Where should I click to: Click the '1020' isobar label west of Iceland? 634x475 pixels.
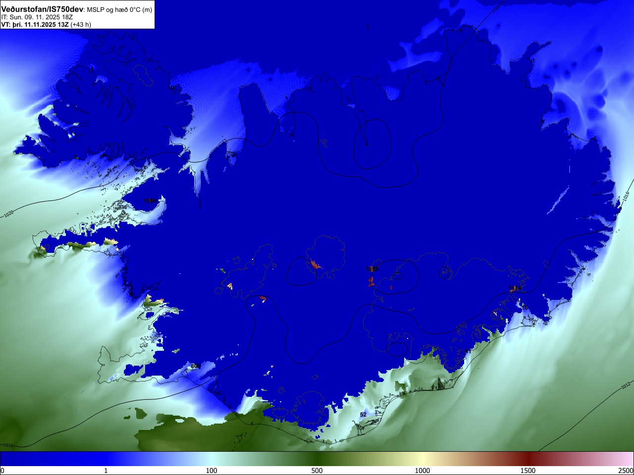click(8, 214)
